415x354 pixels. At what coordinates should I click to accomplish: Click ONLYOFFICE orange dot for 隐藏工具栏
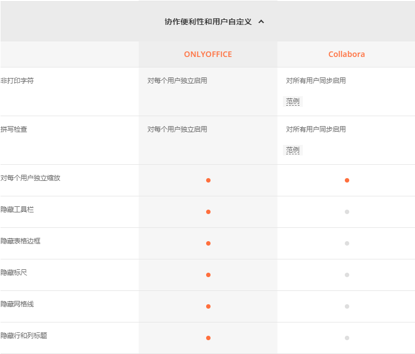208,212
